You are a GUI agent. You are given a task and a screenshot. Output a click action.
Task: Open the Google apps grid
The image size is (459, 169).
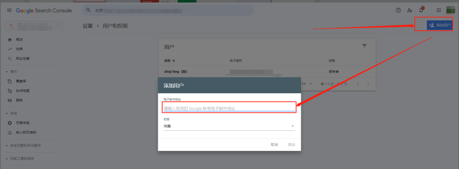(x=439, y=10)
